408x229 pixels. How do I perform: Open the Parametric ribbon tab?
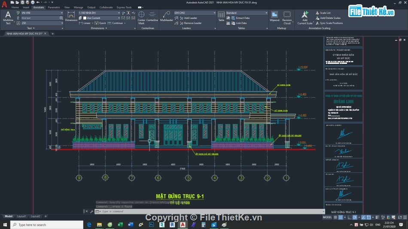(54, 7)
